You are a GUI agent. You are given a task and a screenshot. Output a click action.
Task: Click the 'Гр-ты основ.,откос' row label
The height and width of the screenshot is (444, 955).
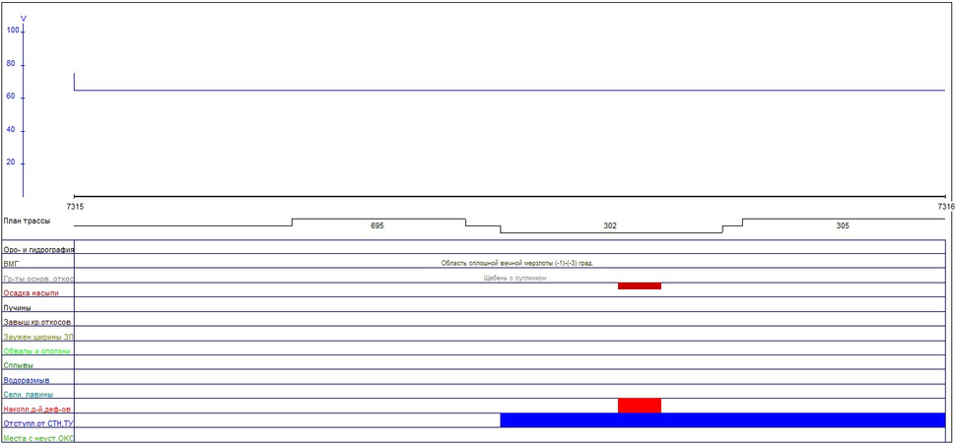[x=38, y=279]
